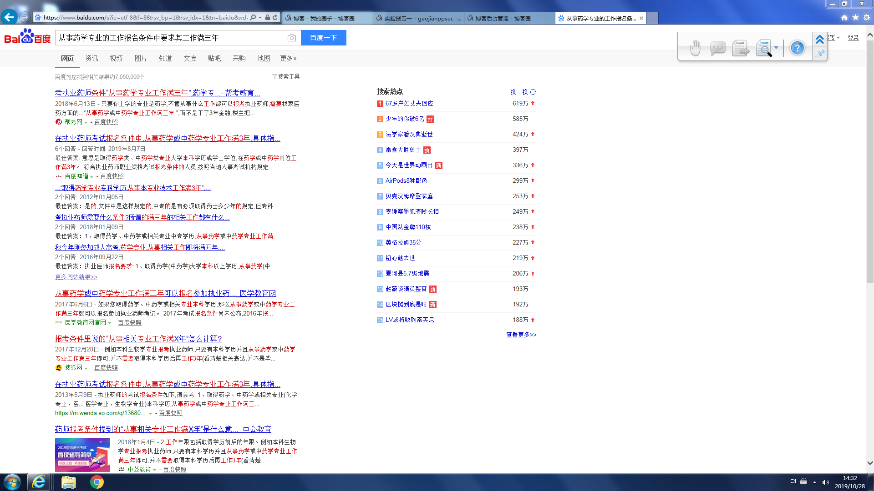
Task: Click the document export arrow icon
Action: pyautogui.click(x=741, y=48)
